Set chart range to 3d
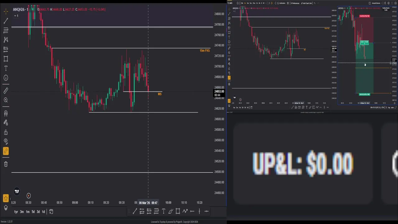The height and width of the screenshot is (224, 398). 38,212
